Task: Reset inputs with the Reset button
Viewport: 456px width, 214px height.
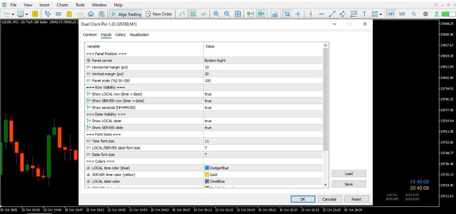Action: 357,199
